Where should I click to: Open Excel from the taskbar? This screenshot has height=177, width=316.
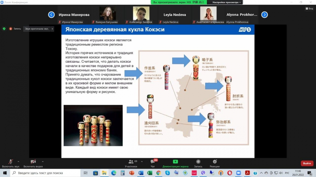coord(150,173)
